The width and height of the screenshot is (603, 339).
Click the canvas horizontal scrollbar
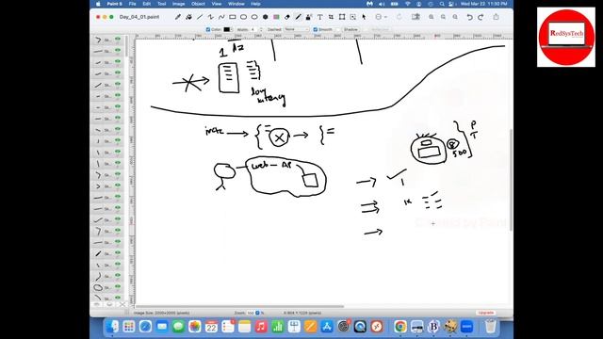(x=239, y=307)
